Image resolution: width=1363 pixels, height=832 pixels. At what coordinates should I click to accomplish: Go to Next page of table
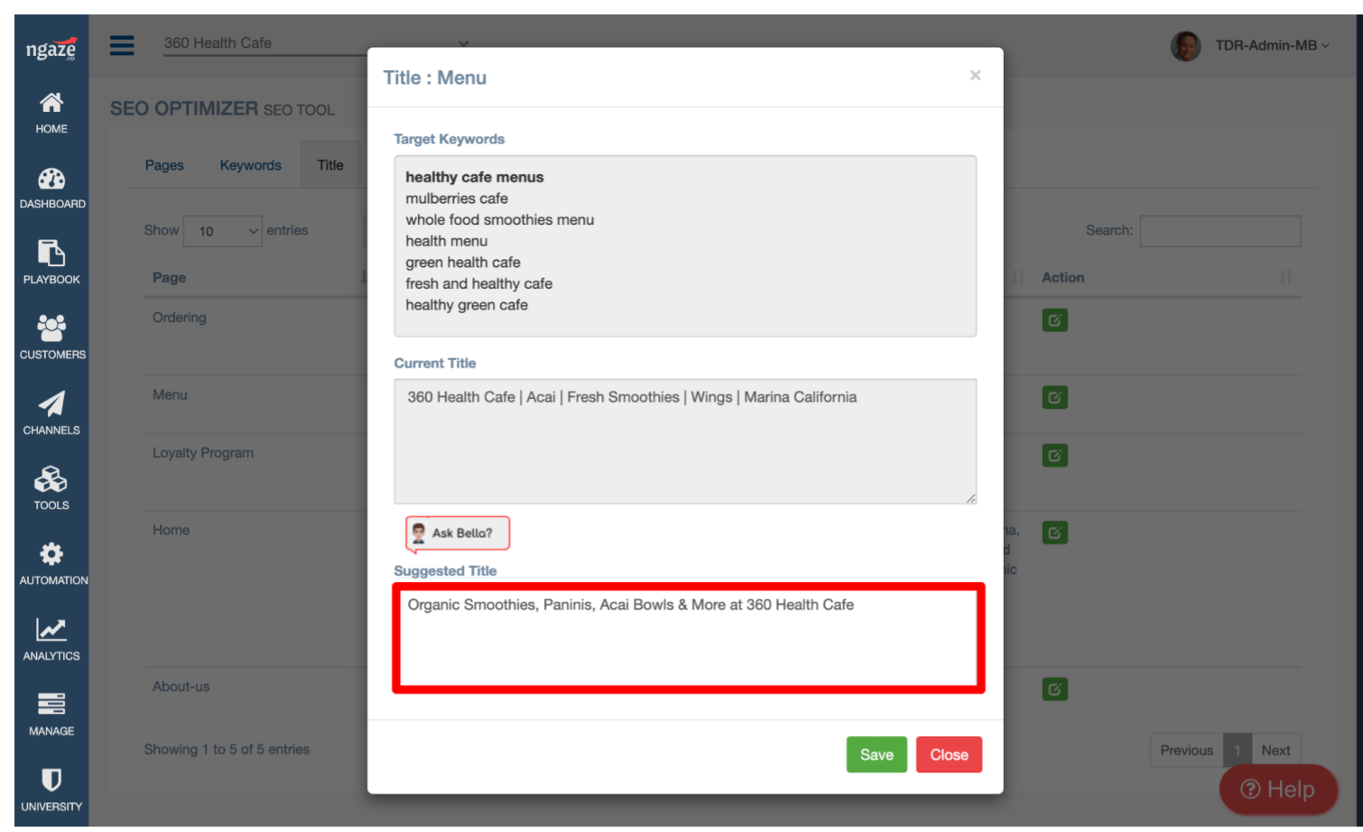[1275, 750]
